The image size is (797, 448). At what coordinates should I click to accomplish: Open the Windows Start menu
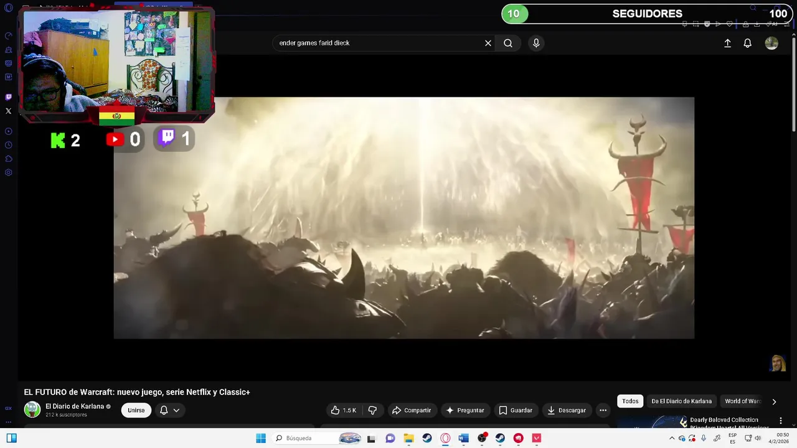(261, 438)
